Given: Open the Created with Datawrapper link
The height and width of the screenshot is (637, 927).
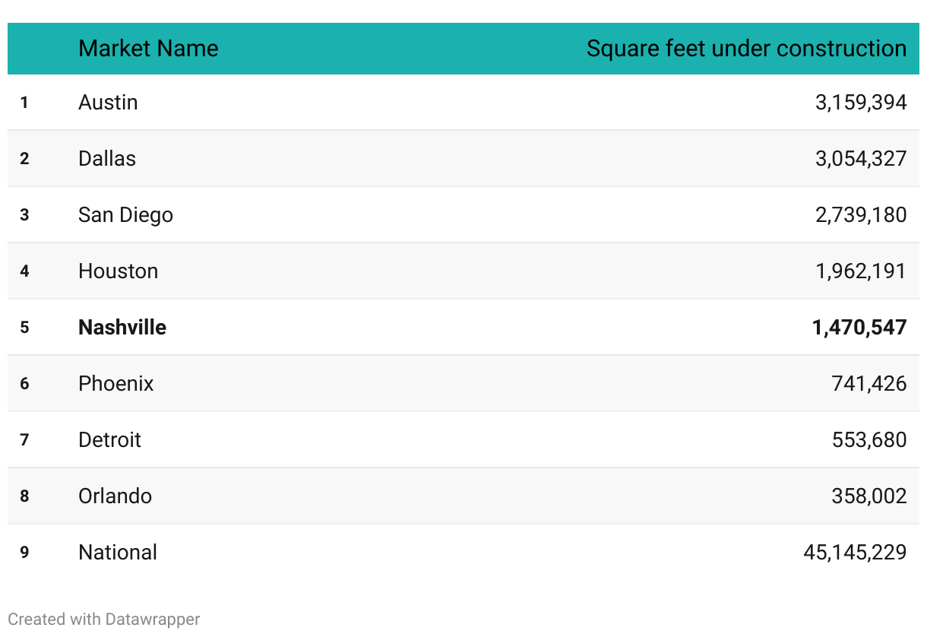Looking at the screenshot, I should click(103, 620).
